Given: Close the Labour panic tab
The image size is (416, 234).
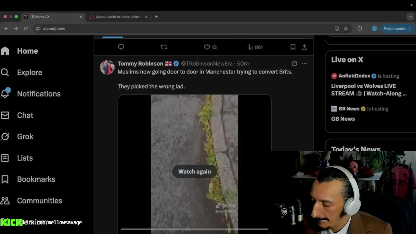Looking at the screenshot, I should [146, 17].
